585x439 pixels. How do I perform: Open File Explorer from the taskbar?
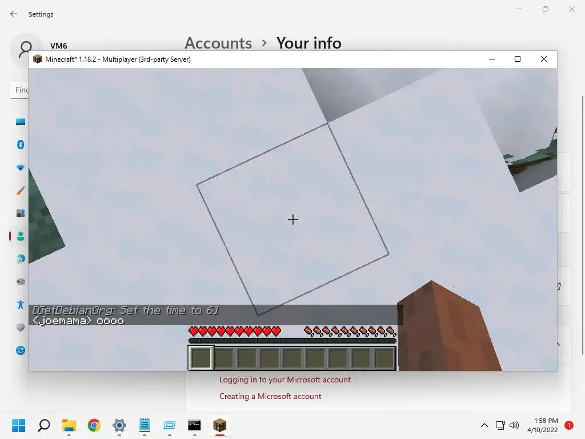tap(69, 425)
